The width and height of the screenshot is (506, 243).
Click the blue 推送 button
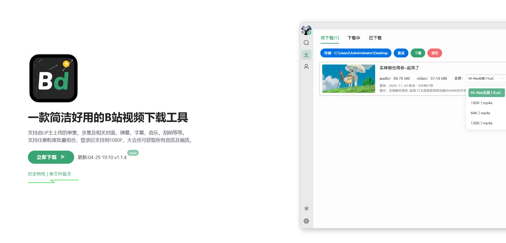pyautogui.click(x=401, y=53)
